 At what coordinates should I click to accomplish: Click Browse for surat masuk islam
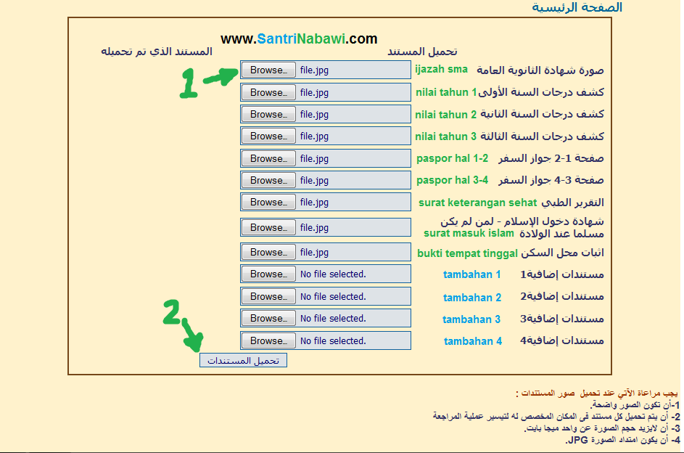[268, 227]
